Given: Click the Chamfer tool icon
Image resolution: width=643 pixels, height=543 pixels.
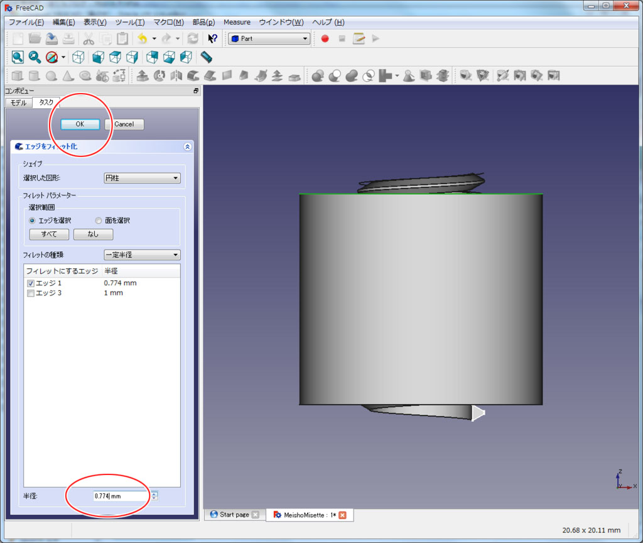Looking at the screenshot, I should [x=210, y=75].
